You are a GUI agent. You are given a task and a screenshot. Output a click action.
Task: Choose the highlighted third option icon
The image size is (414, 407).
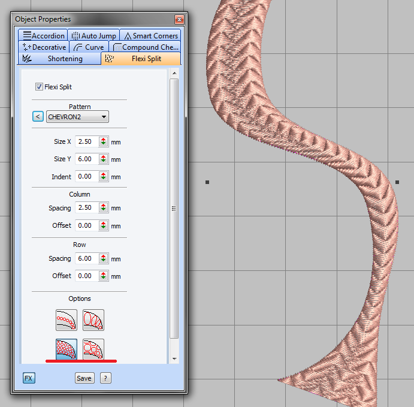[67, 349]
